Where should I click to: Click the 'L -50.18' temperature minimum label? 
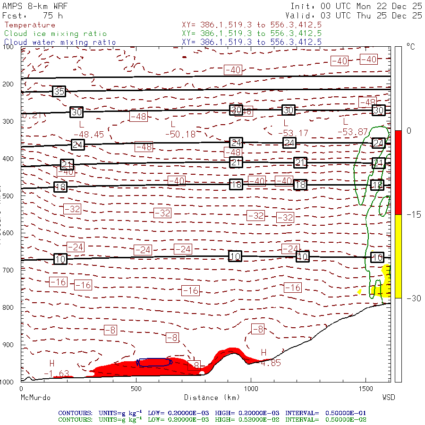(180, 129)
